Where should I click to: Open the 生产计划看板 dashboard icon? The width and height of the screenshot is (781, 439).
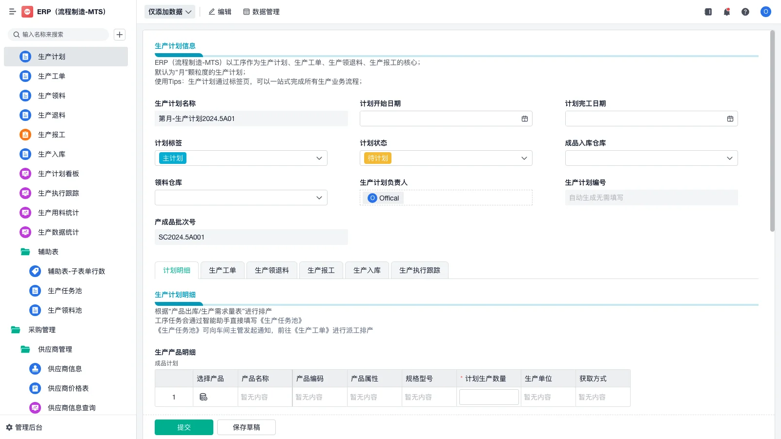(x=25, y=174)
